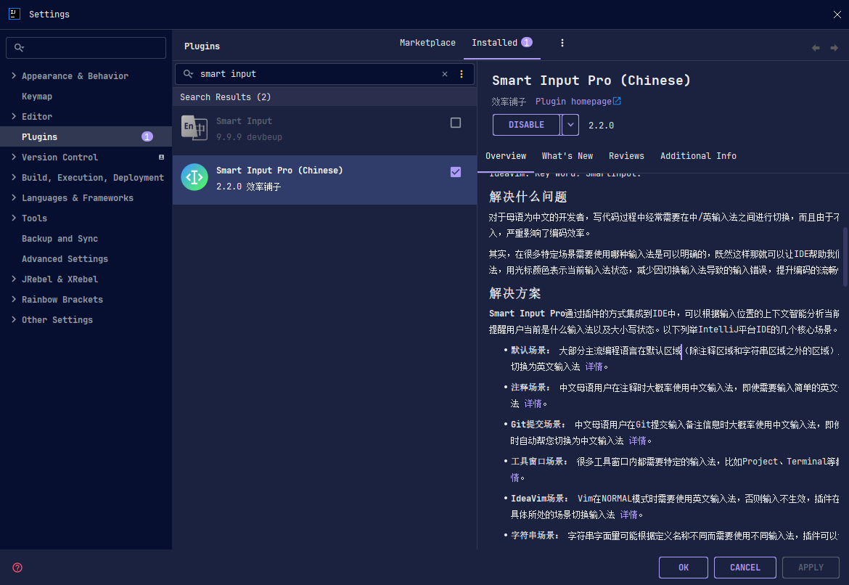Click the 解决什么问题 heading
The height and width of the screenshot is (585, 849).
click(528, 197)
